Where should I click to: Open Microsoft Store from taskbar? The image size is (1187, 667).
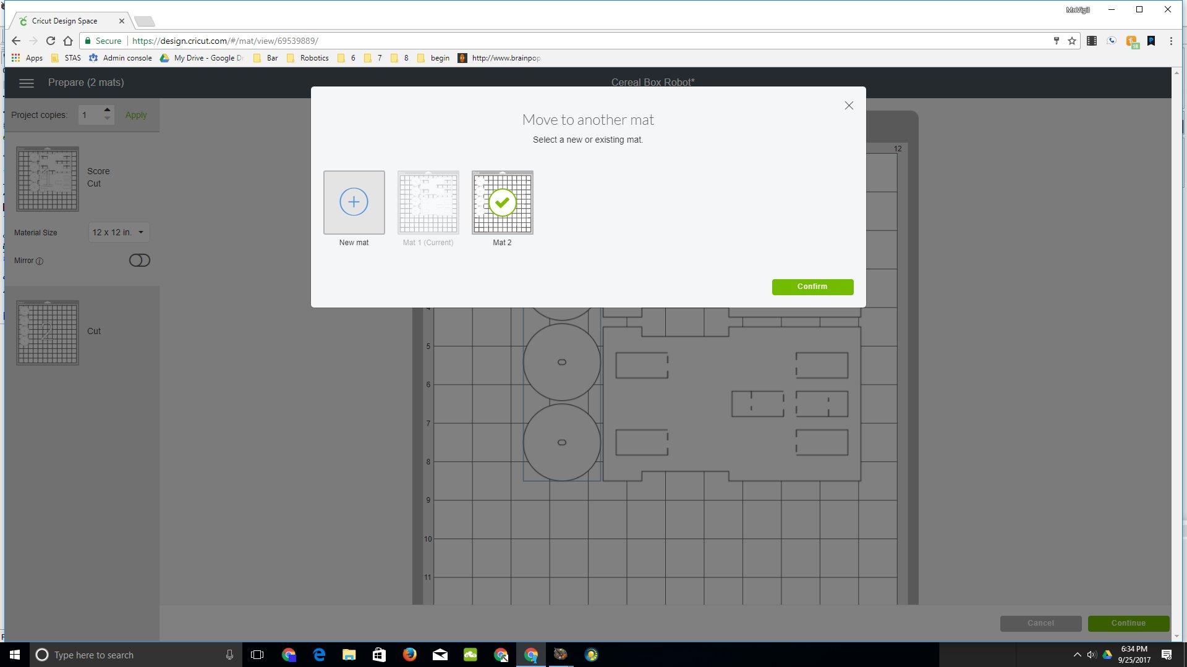point(379,655)
